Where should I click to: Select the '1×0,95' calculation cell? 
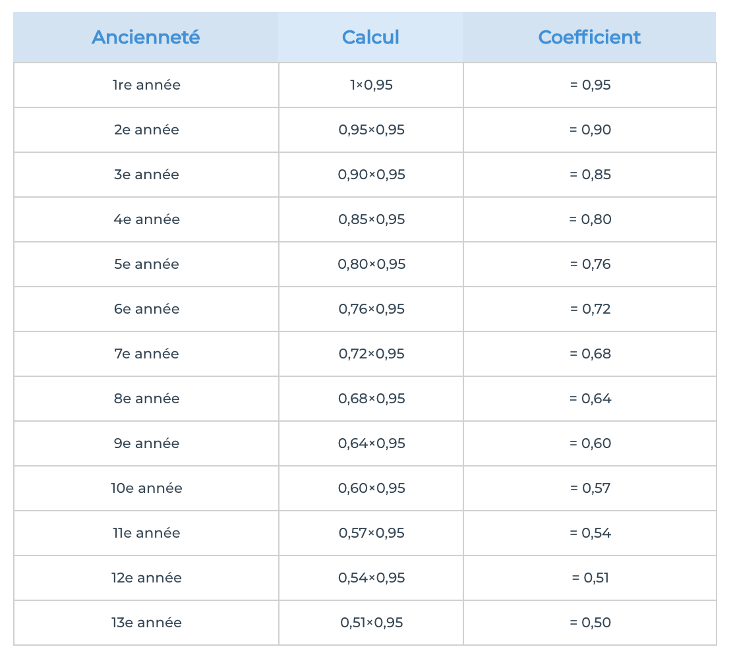point(371,85)
